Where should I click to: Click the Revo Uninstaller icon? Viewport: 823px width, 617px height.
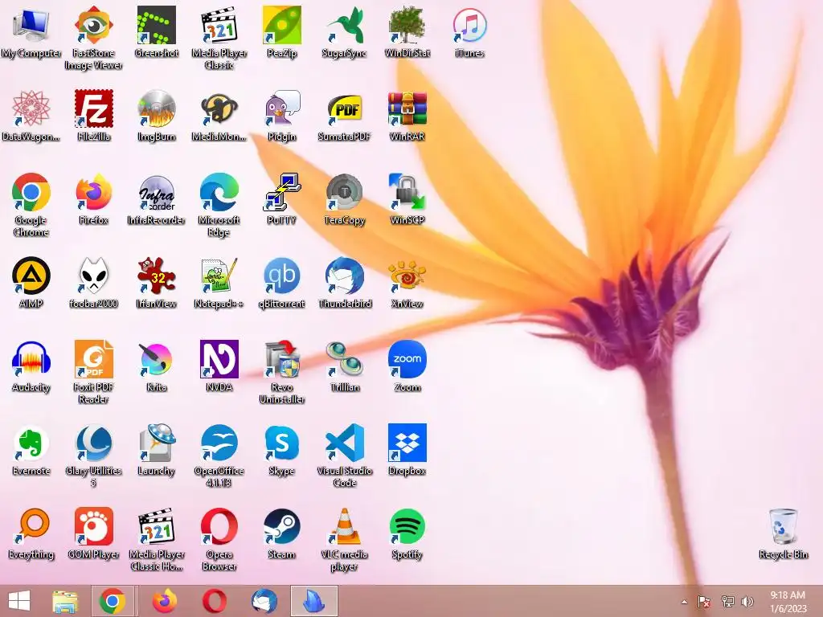(x=282, y=359)
